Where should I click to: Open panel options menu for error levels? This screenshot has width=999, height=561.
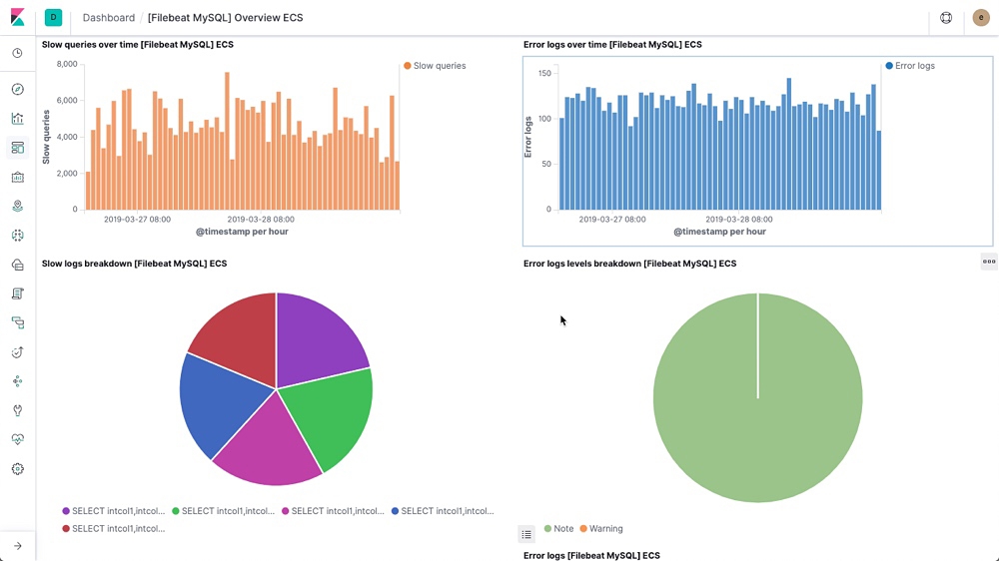(988, 262)
